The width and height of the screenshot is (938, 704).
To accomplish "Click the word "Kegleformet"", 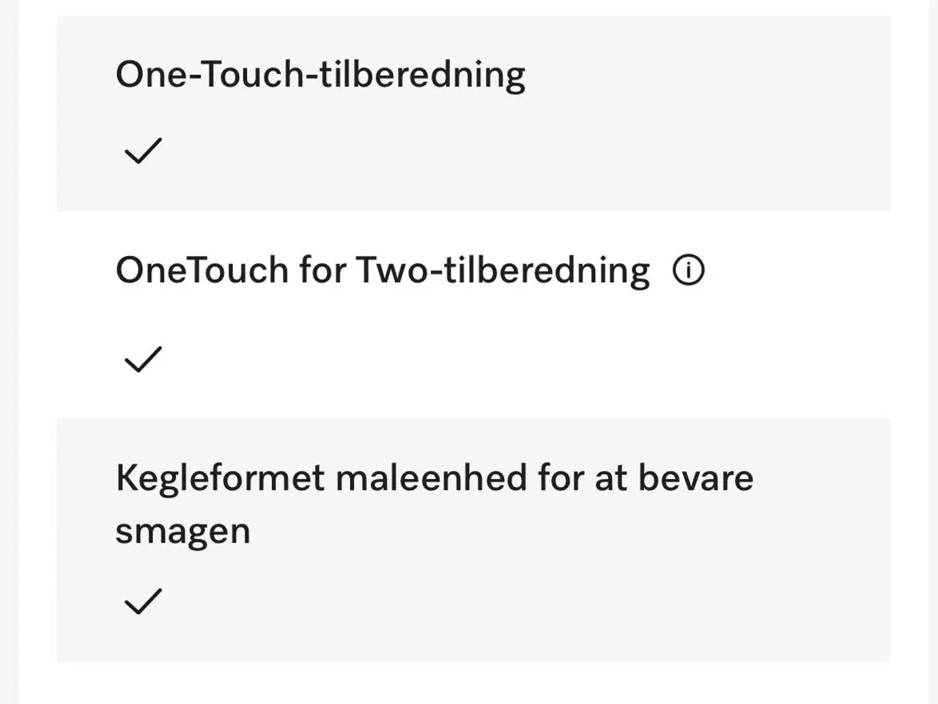I will coord(220,479).
